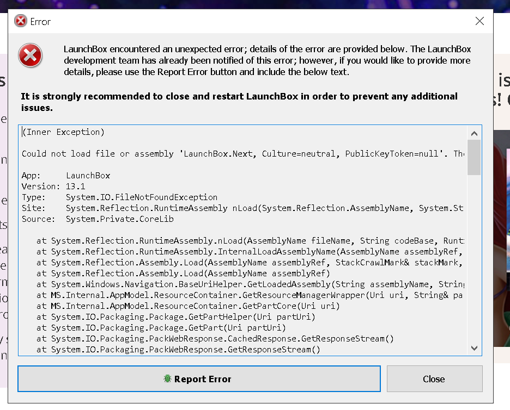Click the 'BaseUriHelper.GetLoadedAssembly' stack line
510x410 pixels.
pyautogui.click(x=251, y=284)
